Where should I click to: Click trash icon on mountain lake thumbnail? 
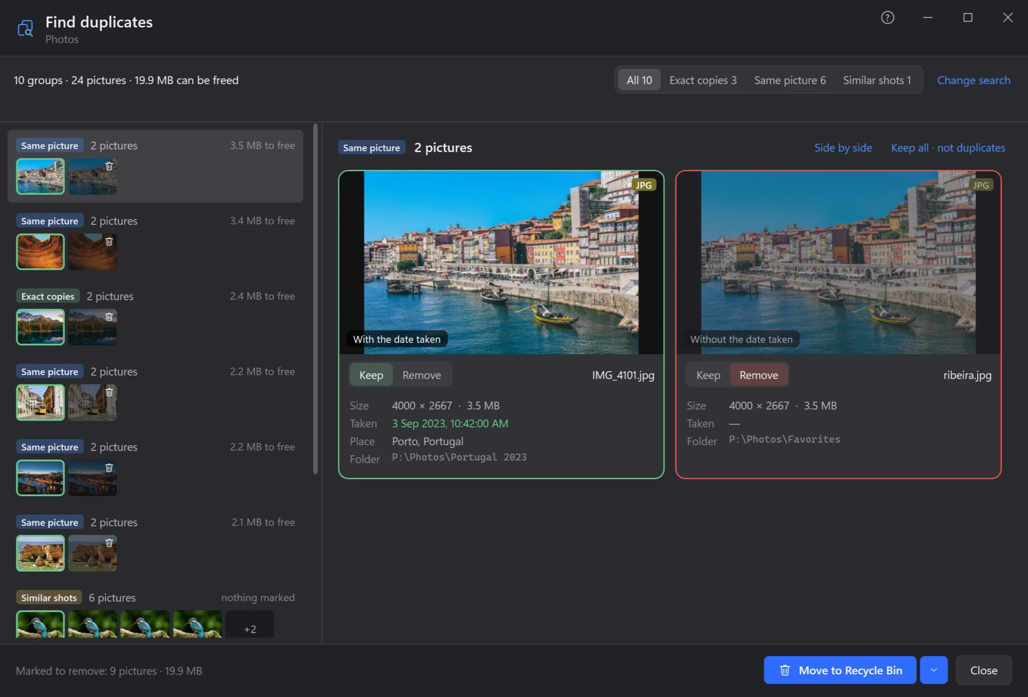tap(109, 317)
